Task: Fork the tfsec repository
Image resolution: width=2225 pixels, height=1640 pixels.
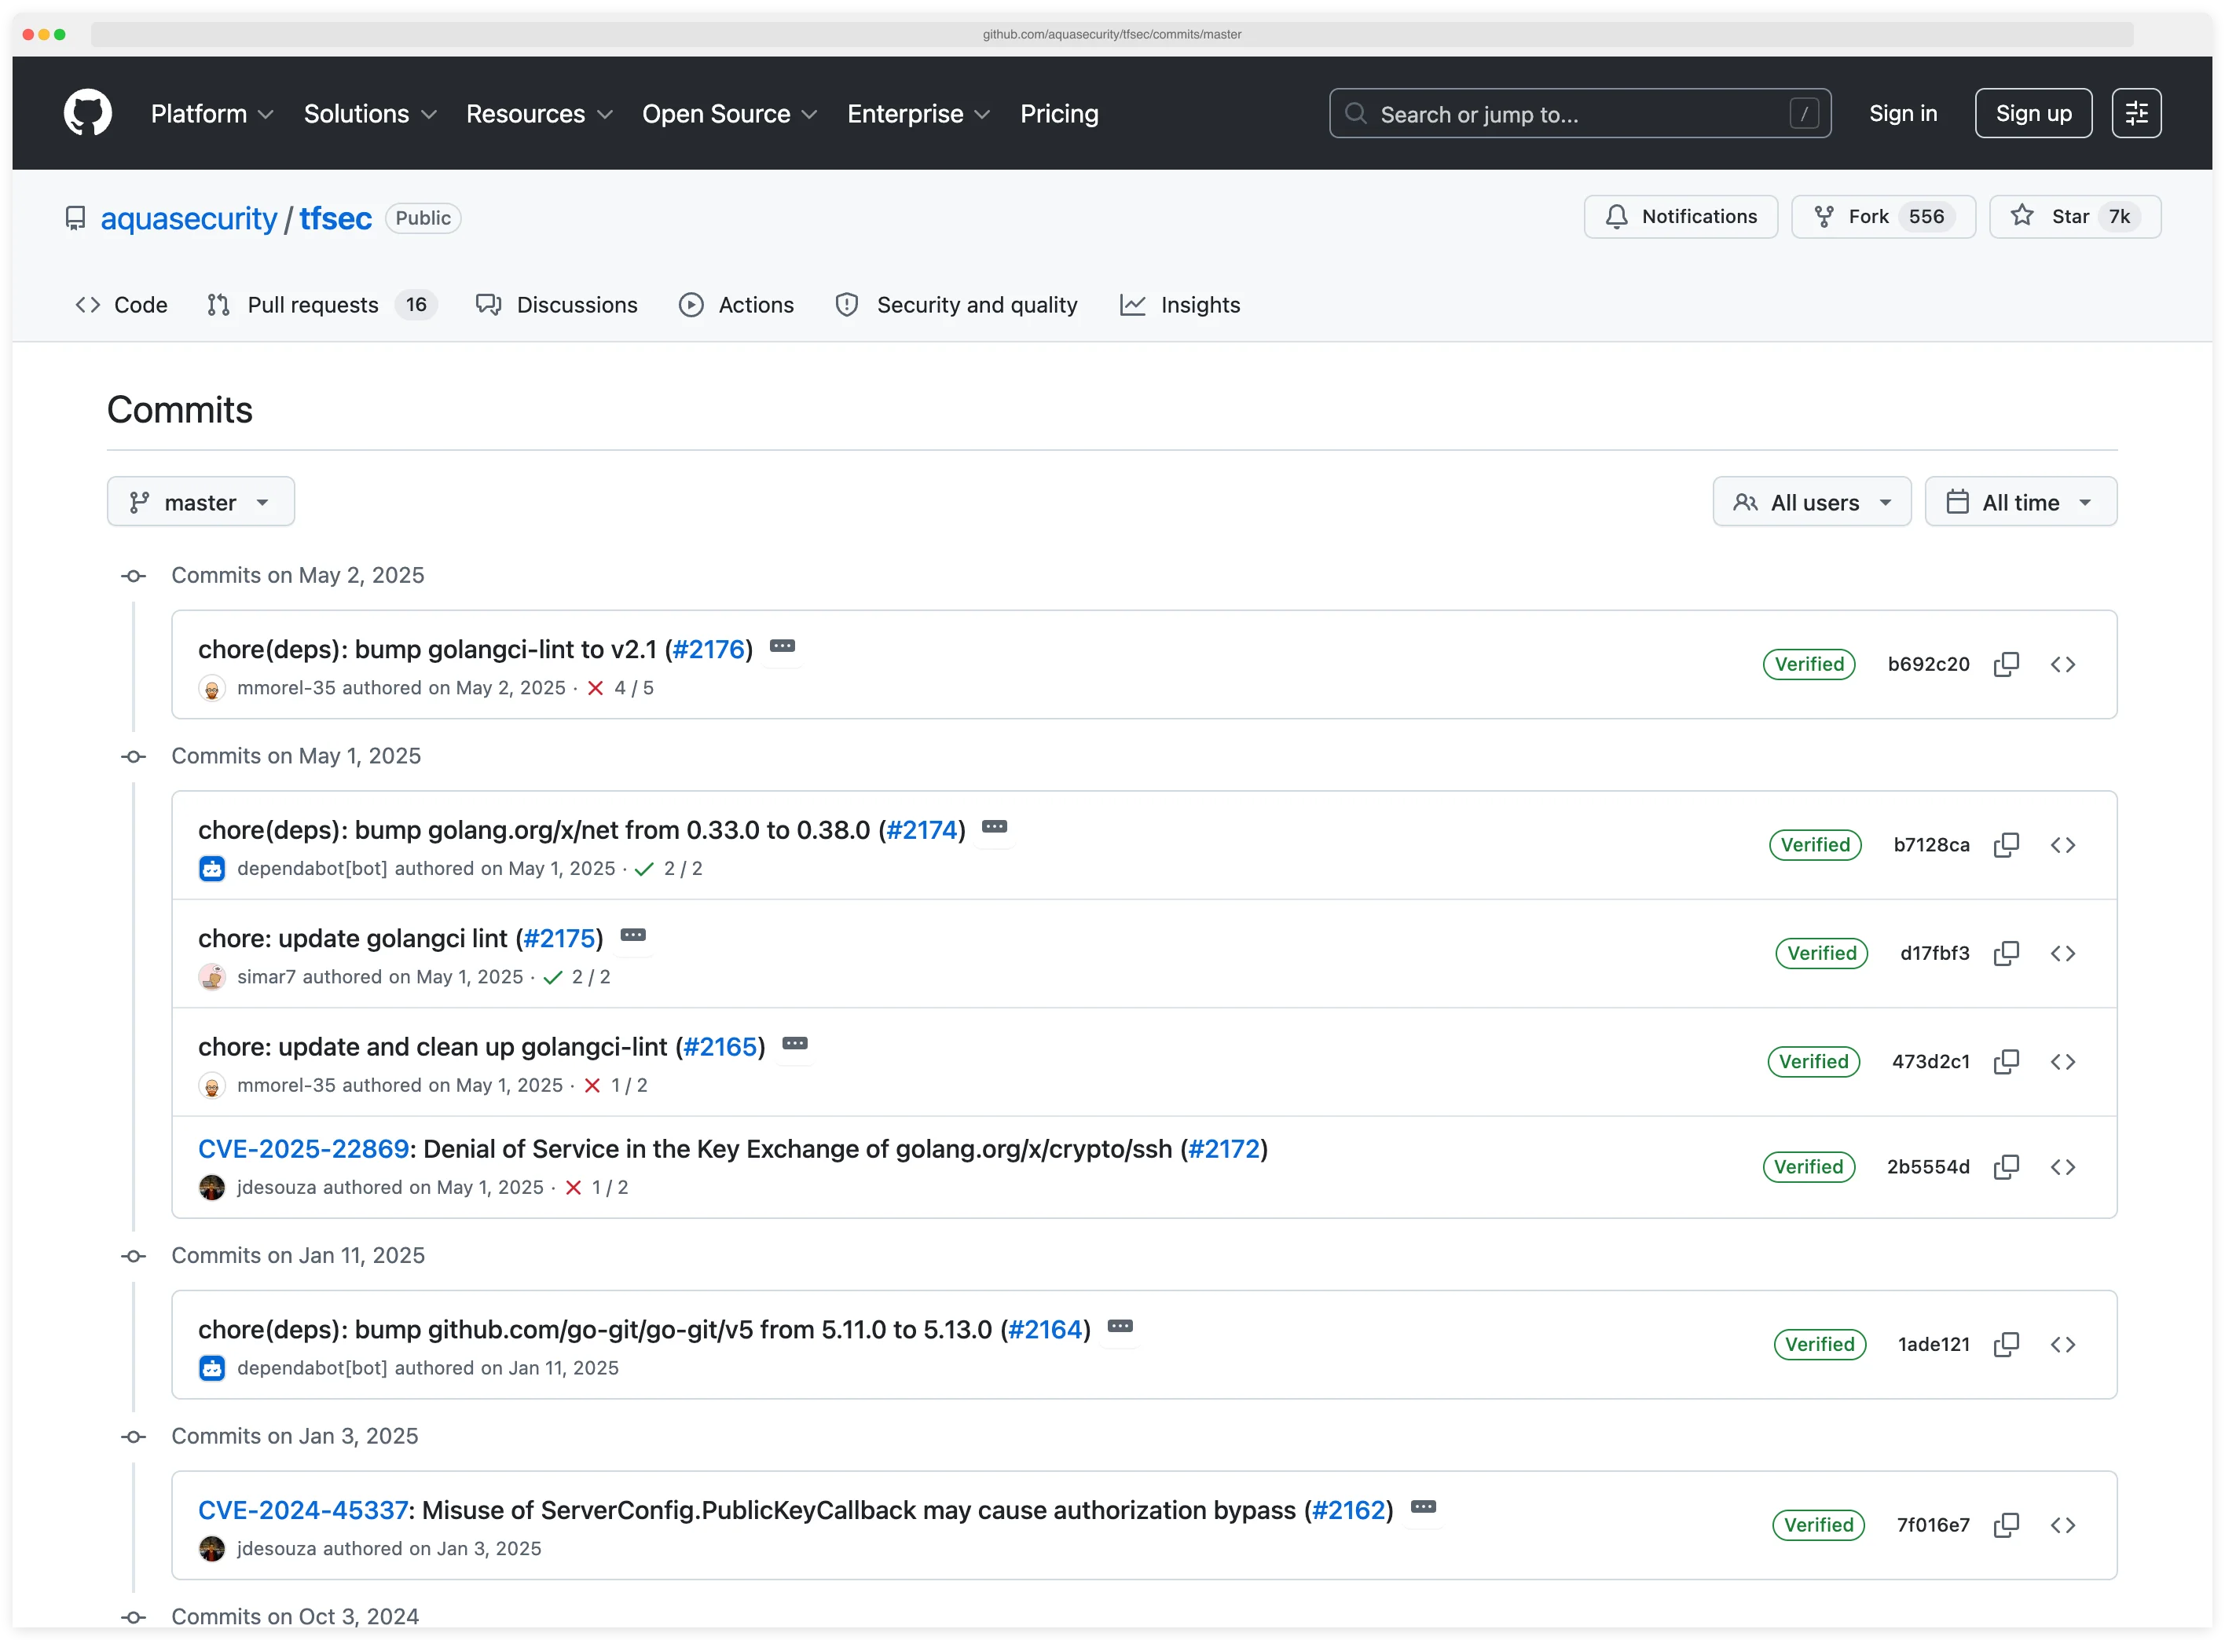Action: [x=1882, y=217]
